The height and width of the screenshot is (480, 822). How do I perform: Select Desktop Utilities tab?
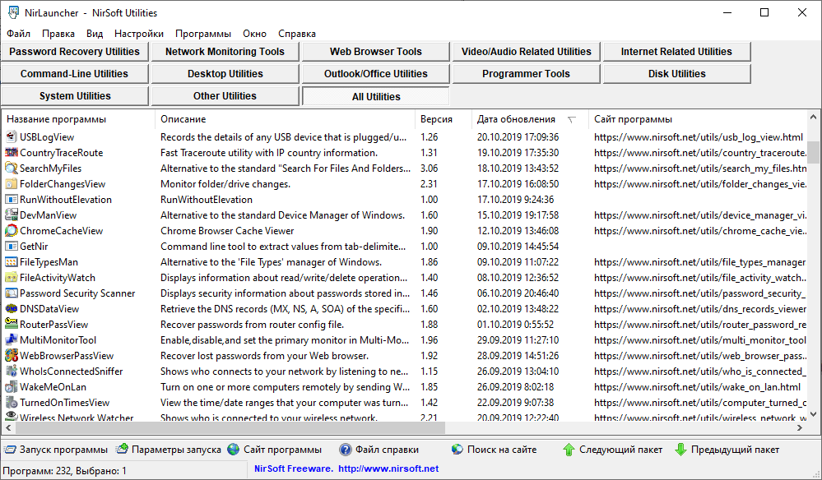tap(225, 74)
